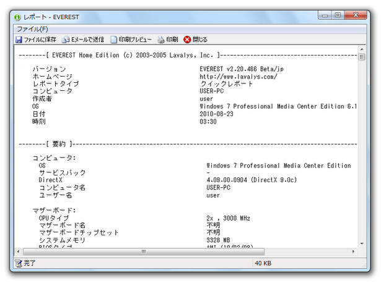Click the マザーボードチップセット label
The height and width of the screenshot is (283, 381).
[79, 233]
